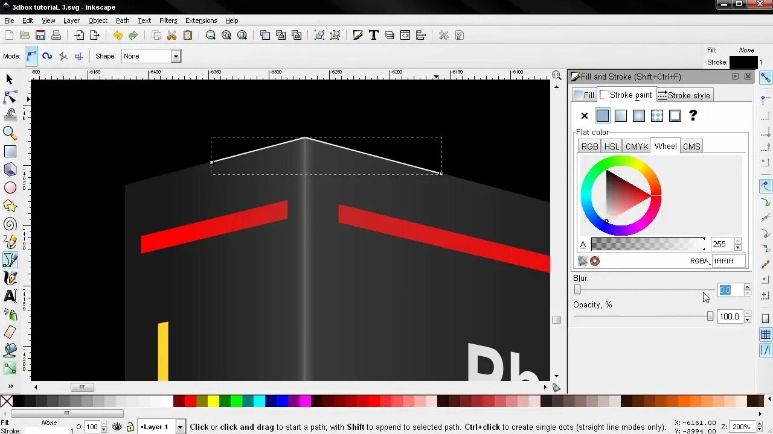The height and width of the screenshot is (434, 773).
Task: Select the 3D box tool
Action: [10, 169]
